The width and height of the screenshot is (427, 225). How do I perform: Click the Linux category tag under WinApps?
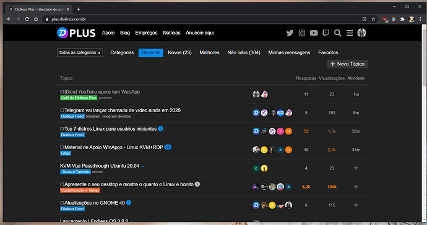point(66,153)
